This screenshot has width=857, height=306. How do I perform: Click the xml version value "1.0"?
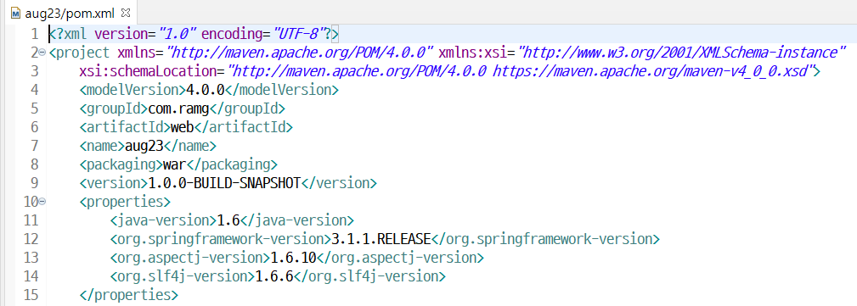(x=177, y=35)
